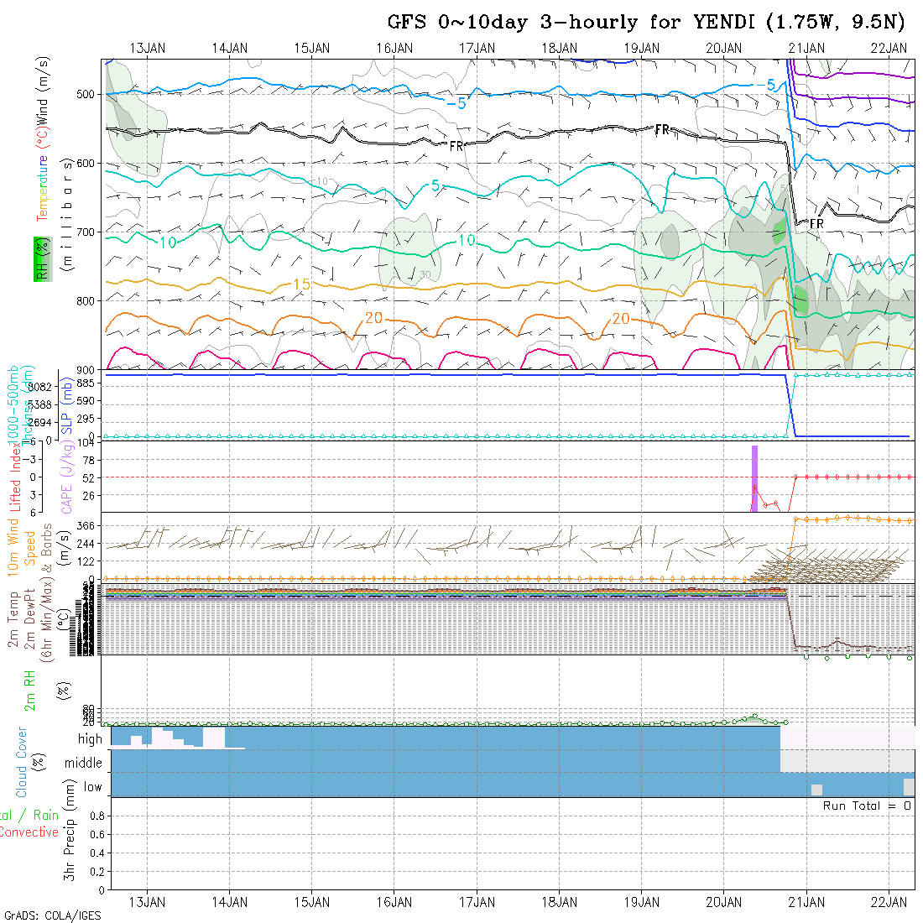Open the GrADS: COLA/IGES credit text
Screen dimensions: 923x923
52,915
